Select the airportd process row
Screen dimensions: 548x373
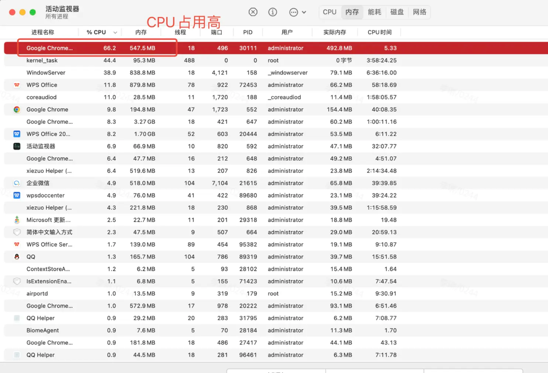tap(276, 294)
